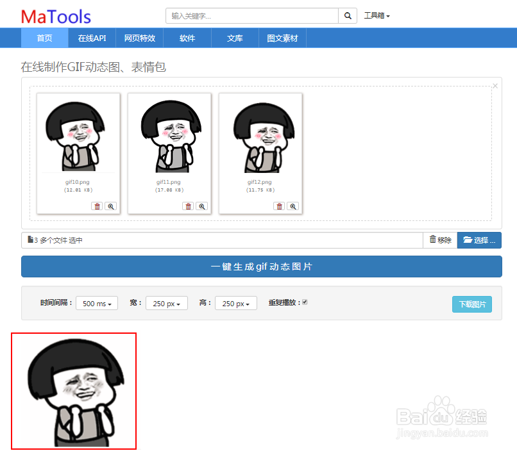Image resolution: width=517 pixels, height=451 pixels.
Task: Click the 在线制作GIF动态图、表情包 heading
Action: 93,67
